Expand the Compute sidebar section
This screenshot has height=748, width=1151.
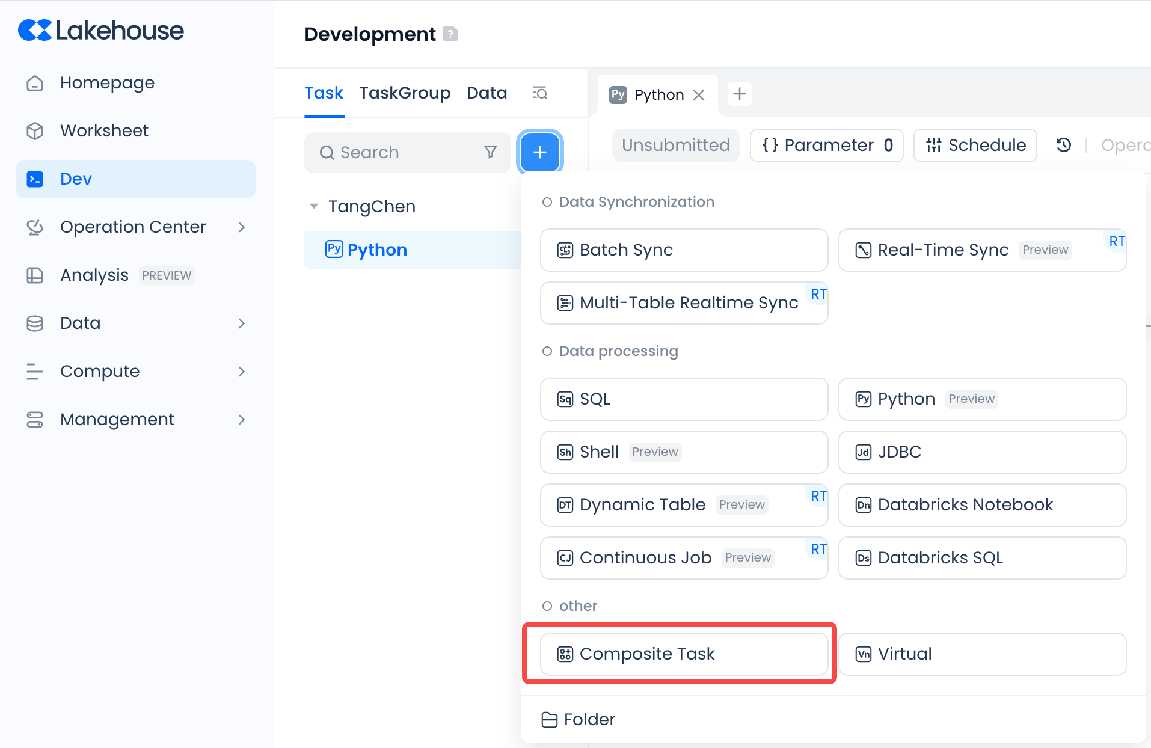[x=241, y=372]
